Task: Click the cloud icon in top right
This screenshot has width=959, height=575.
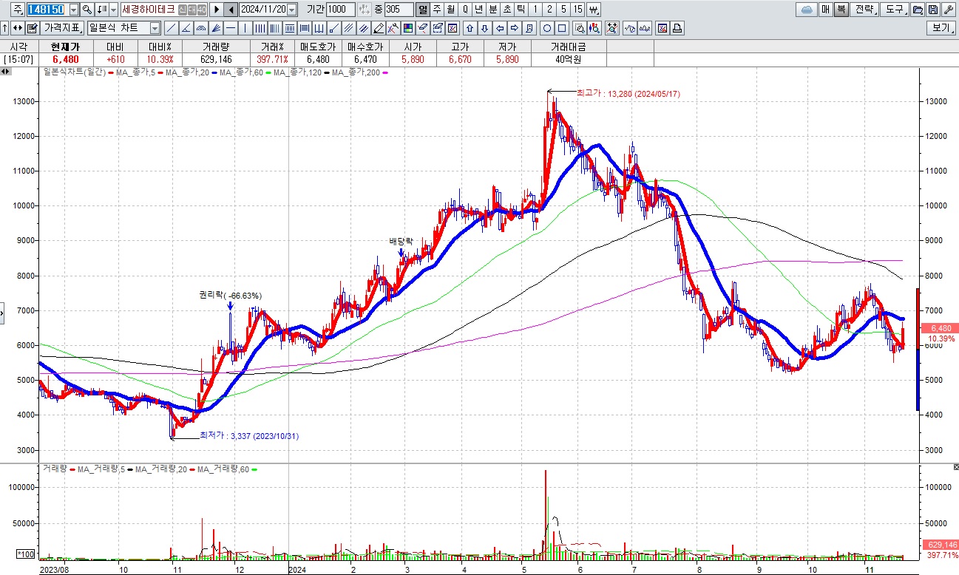Action: (x=807, y=10)
